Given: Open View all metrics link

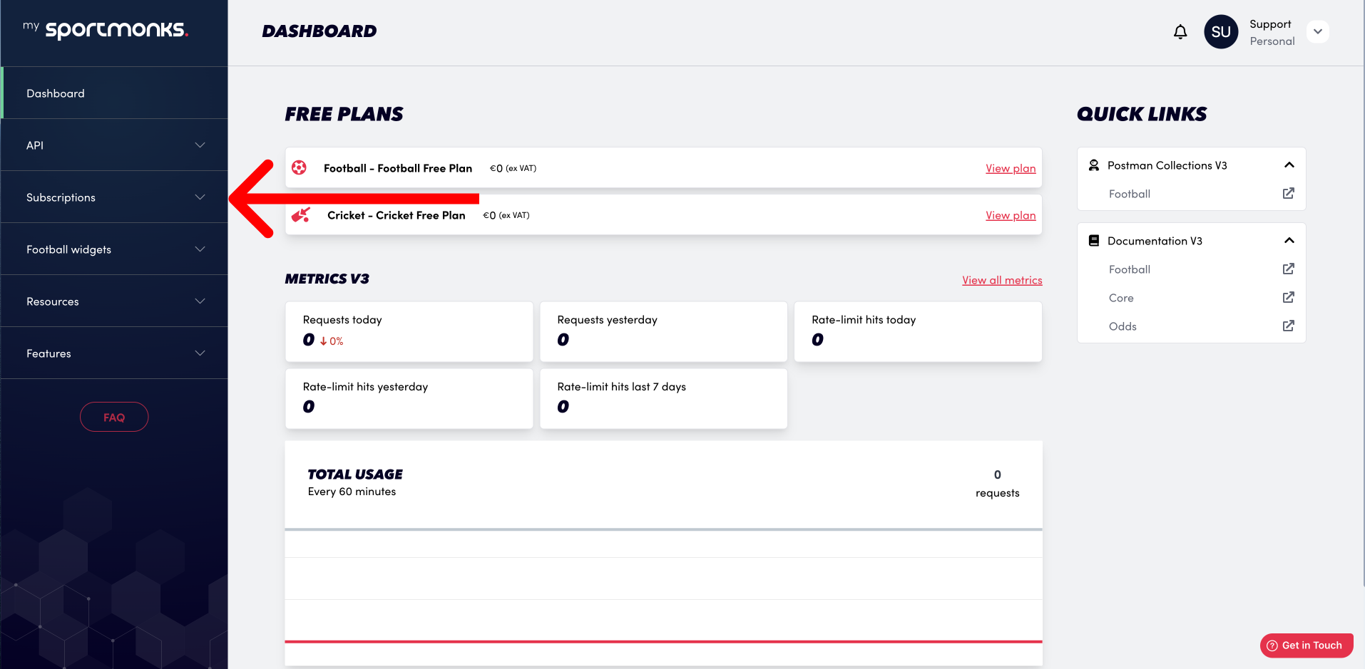Looking at the screenshot, I should (1002, 280).
